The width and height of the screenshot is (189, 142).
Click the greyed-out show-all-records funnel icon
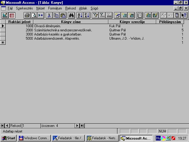pos(109,15)
